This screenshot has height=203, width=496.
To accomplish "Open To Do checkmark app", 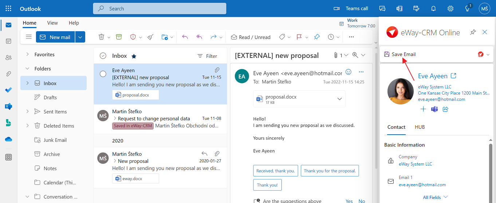I will tap(8, 90).
